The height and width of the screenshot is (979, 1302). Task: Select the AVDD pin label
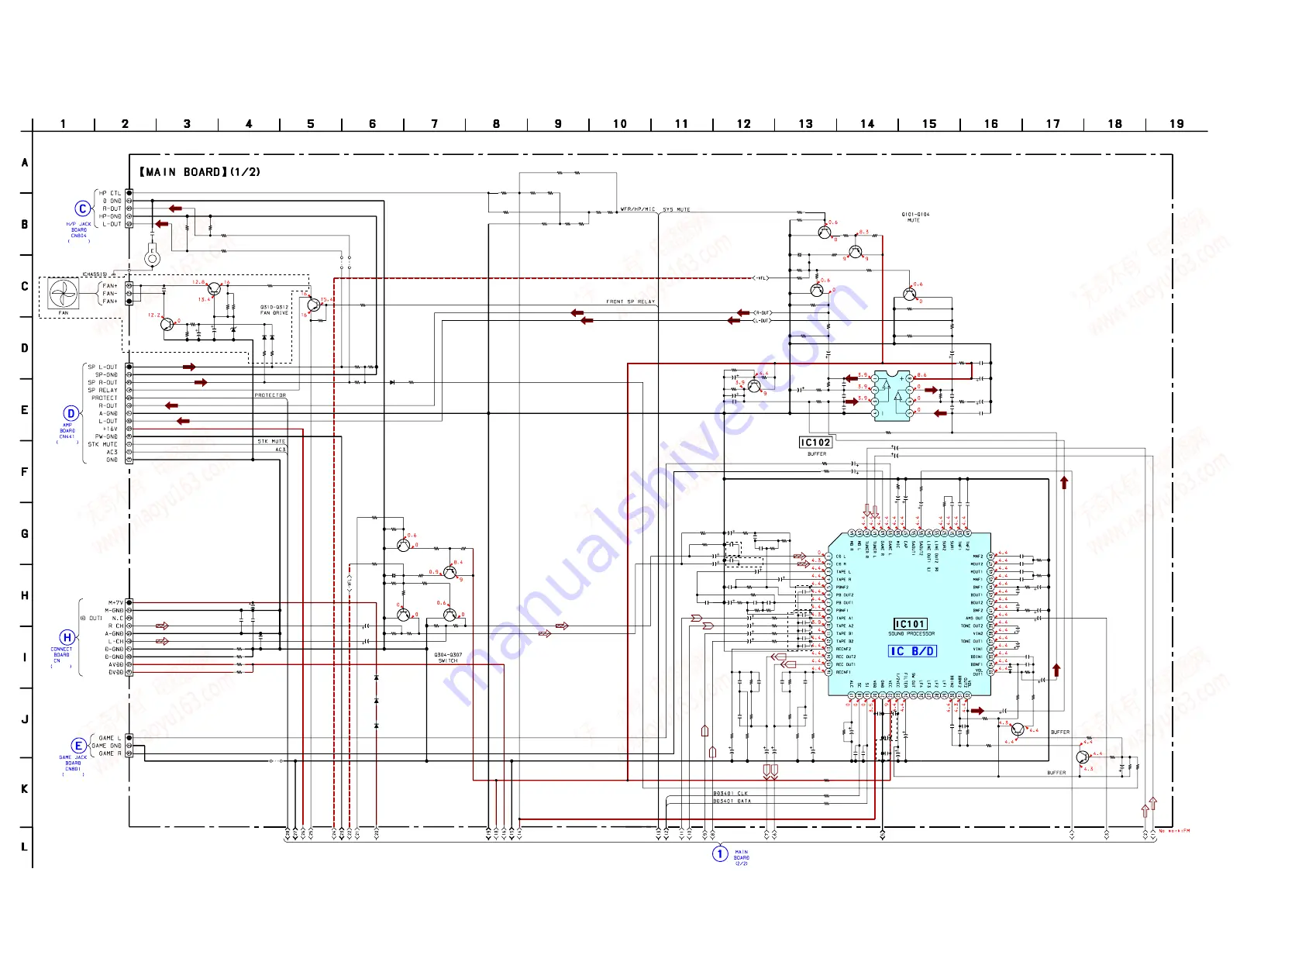[115, 664]
